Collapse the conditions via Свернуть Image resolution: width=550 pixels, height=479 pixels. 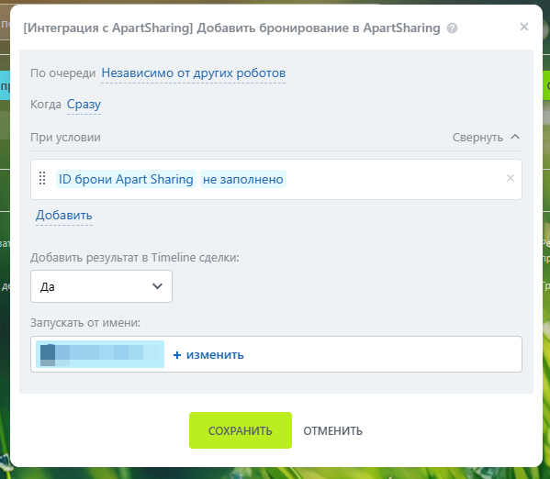(x=477, y=137)
